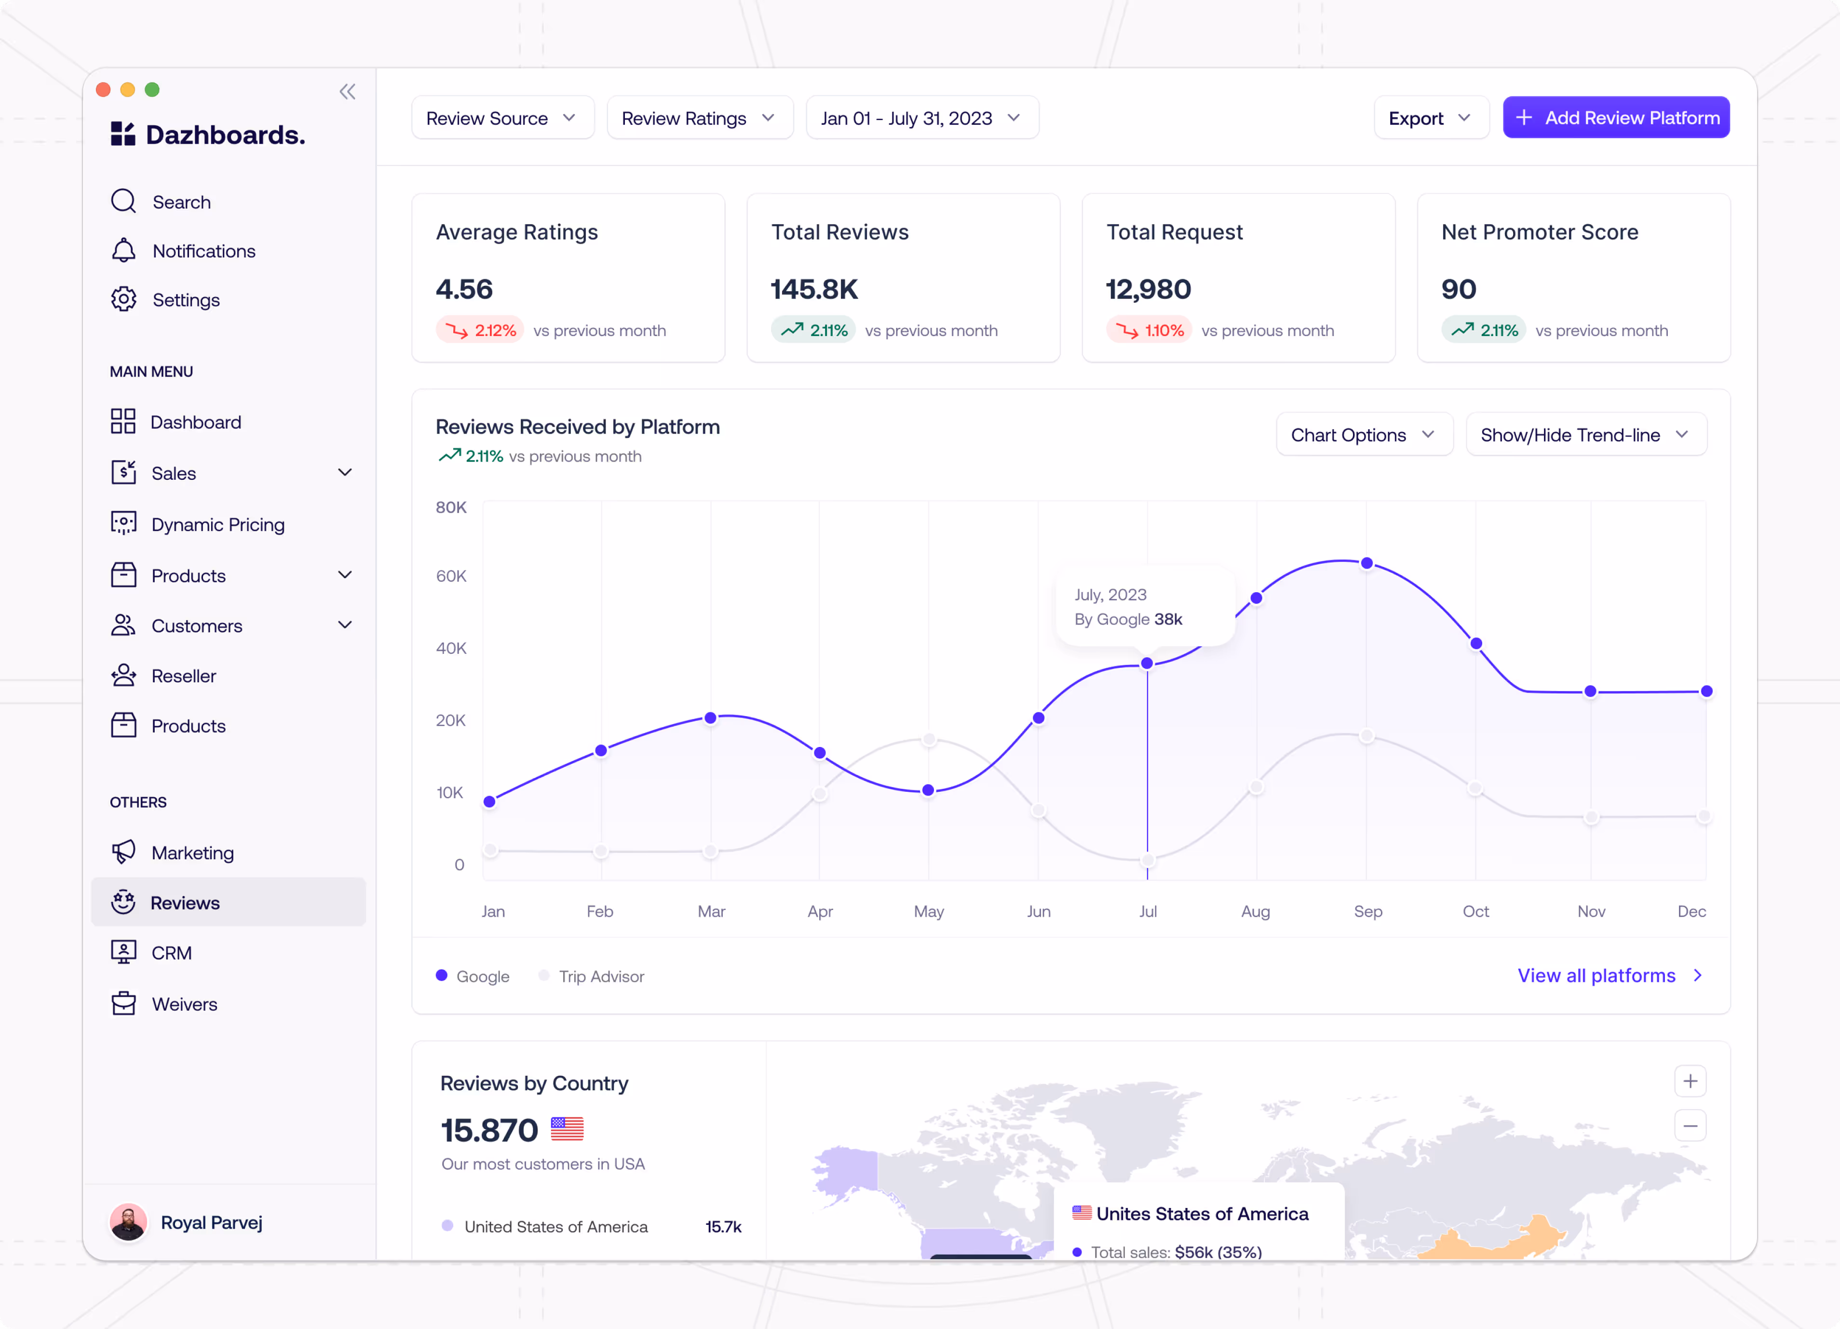Select Dashboard in main menu
The height and width of the screenshot is (1329, 1840).
[x=195, y=422]
